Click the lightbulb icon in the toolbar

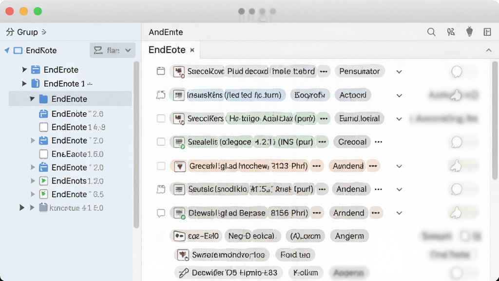[469, 32]
